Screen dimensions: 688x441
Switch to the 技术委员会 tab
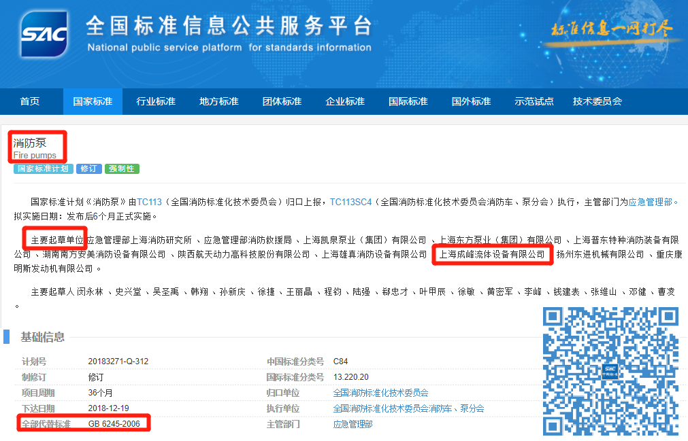click(x=597, y=100)
